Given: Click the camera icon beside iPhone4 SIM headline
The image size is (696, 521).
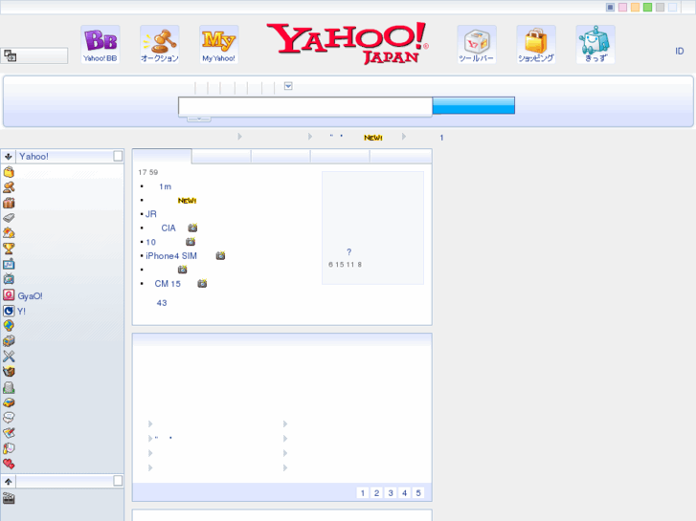Looking at the screenshot, I should (220, 256).
